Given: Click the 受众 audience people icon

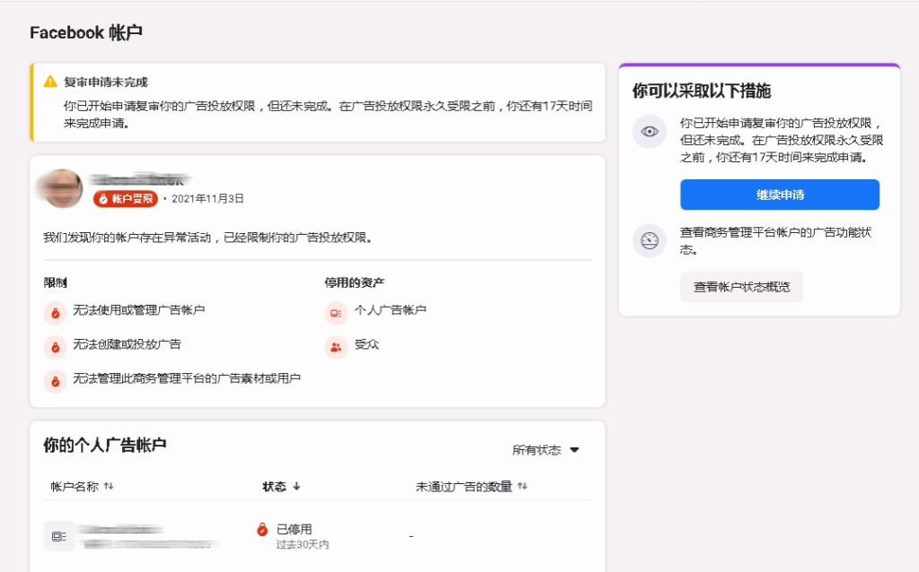Looking at the screenshot, I should [x=337, y=347].
